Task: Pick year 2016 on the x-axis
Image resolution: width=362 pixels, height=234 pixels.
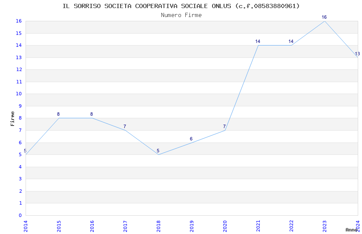Action: point(92,226)
